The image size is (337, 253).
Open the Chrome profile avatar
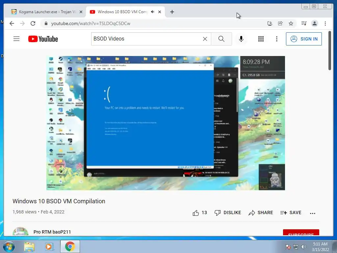[x=314, y=23]
